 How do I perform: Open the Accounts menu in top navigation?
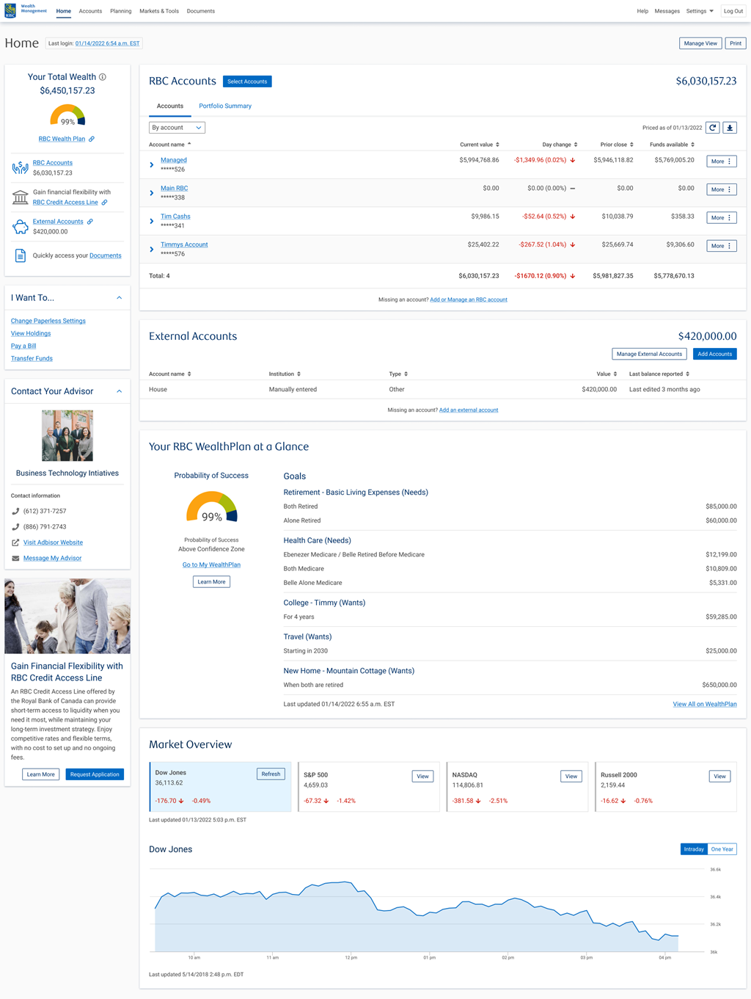(90, 11)
